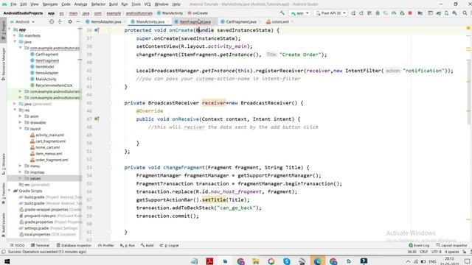Expand the drawable folder
The image size is (472, 265).
(20, 122)
